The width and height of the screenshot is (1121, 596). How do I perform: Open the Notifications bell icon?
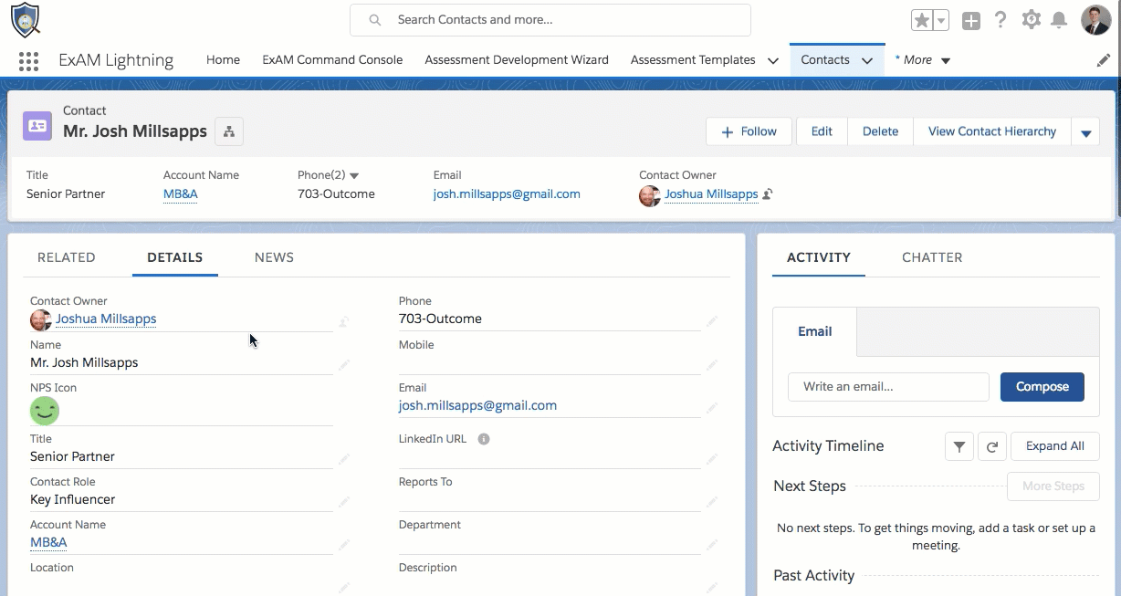[x=1059, y=20]
